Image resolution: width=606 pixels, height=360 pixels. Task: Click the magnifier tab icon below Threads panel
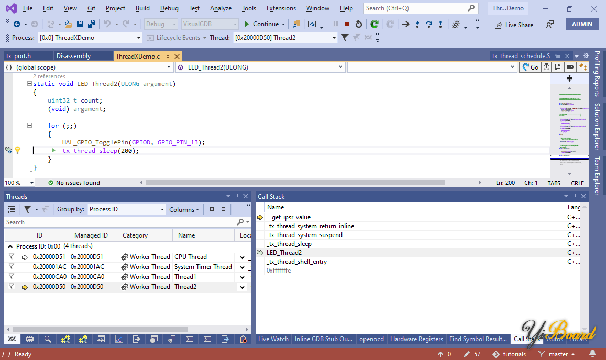[48, 339]
